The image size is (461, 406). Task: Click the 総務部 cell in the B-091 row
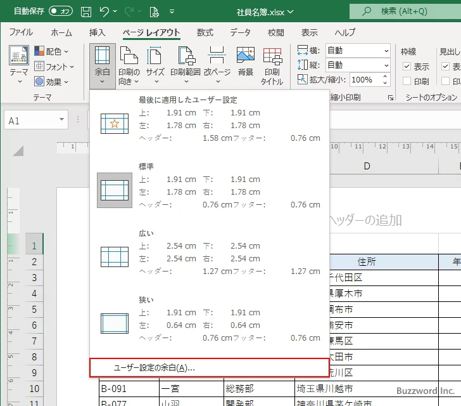tap(260, 389)
